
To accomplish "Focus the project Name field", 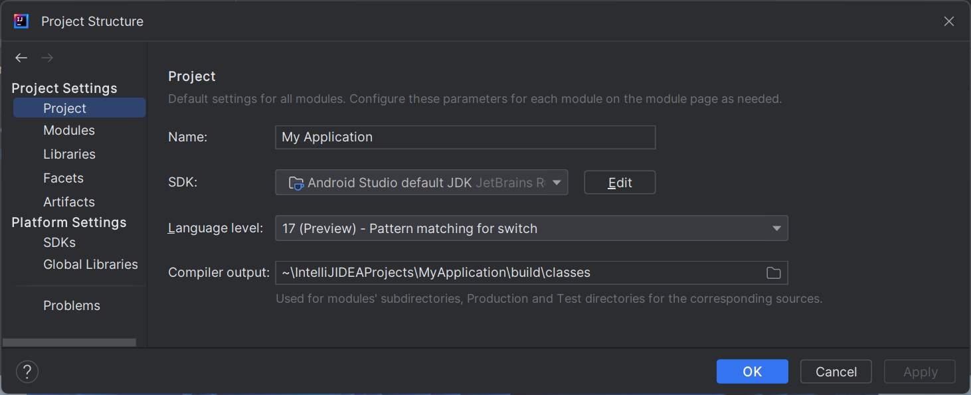I will click(x=465, y=137).
